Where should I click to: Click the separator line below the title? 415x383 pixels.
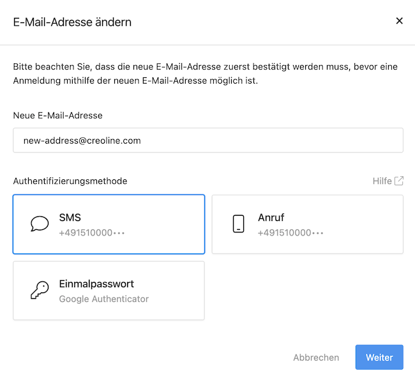(207, 45)
